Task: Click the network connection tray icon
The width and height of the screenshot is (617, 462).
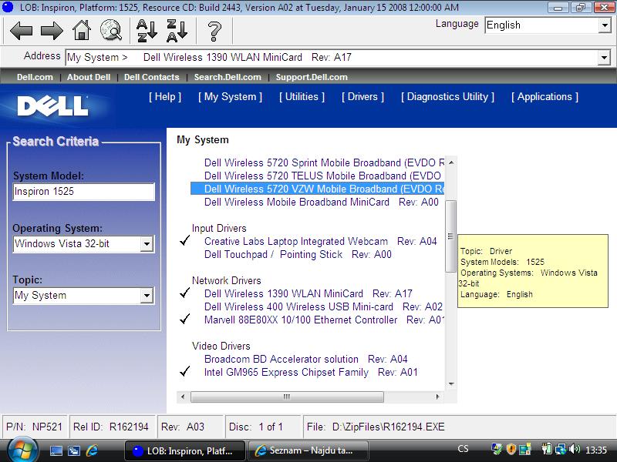Action: pyautogui.click(x=561, y=449)
